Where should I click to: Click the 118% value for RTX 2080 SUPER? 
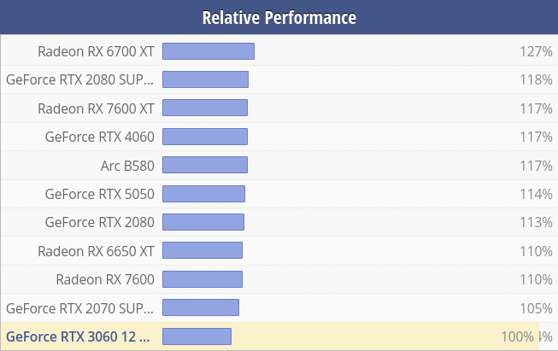pyautogui.click(x=537, y=79)
